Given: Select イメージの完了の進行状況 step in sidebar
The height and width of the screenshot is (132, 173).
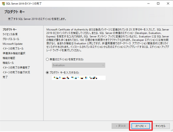Looking at the screenshot, I should pyautogui.click(x=16, y=72).
